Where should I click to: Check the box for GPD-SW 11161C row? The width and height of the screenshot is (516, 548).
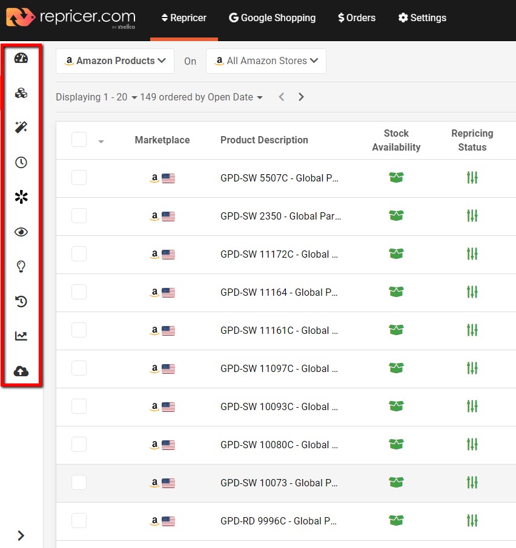click(79, 330)
